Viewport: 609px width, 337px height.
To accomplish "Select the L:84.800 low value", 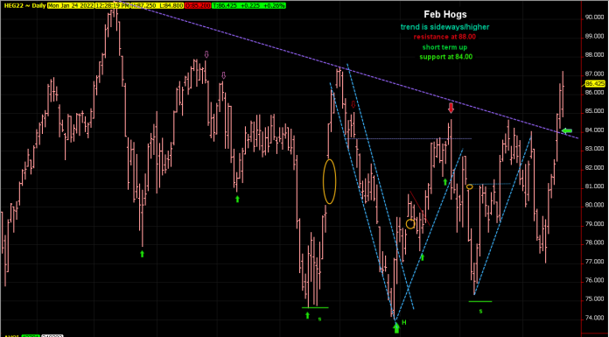I will tap(171, 6).
